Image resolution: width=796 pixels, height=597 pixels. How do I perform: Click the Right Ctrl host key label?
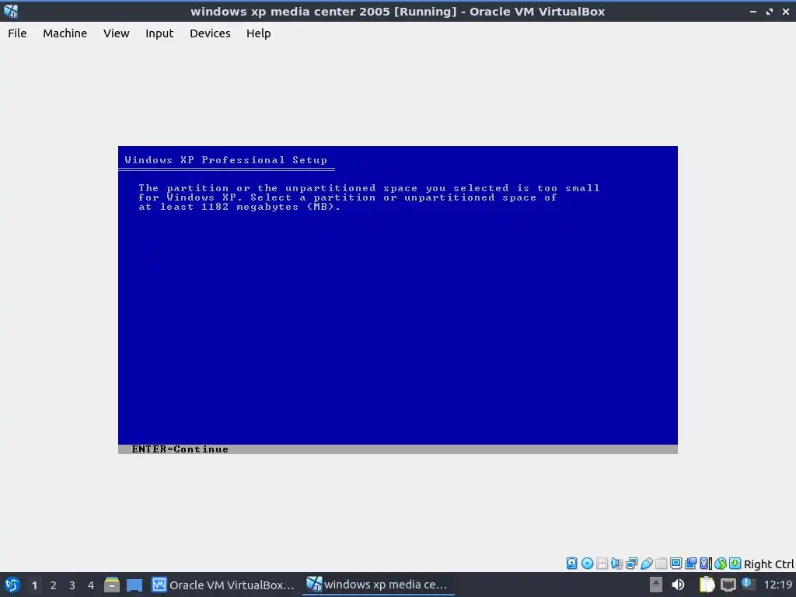[769, 564]
